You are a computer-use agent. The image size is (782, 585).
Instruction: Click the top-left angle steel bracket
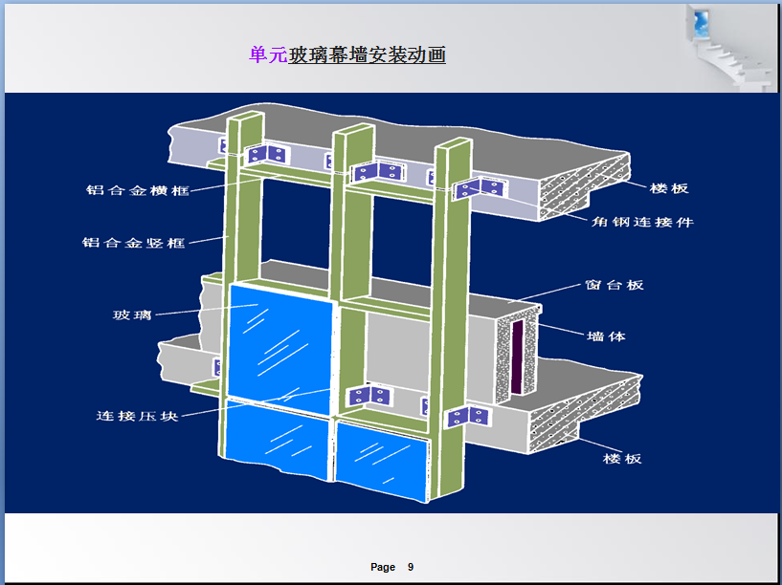click(265, 154)
